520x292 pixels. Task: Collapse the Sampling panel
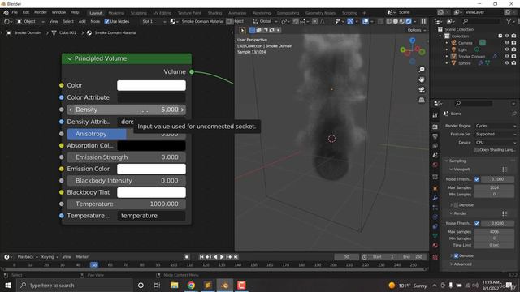(447, 161)
